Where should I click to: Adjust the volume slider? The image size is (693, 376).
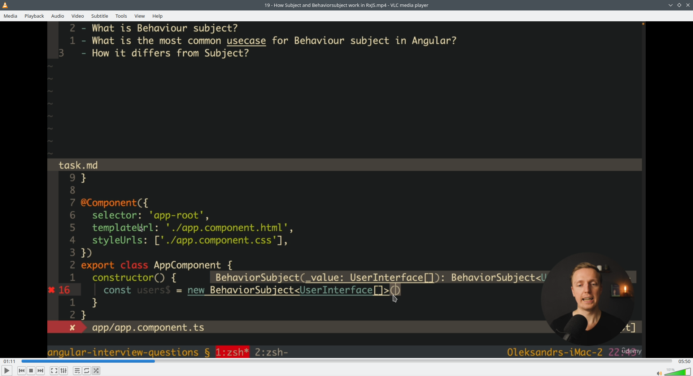point(677,372)
